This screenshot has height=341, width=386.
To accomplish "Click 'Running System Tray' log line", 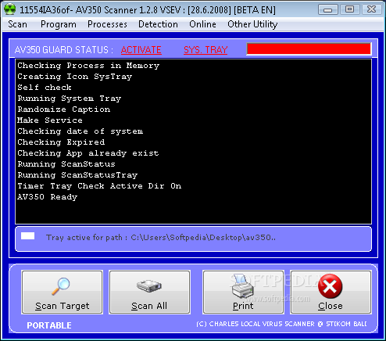I will [x=70, y=99].
